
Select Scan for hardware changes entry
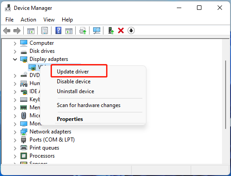[x=89, y=105]
